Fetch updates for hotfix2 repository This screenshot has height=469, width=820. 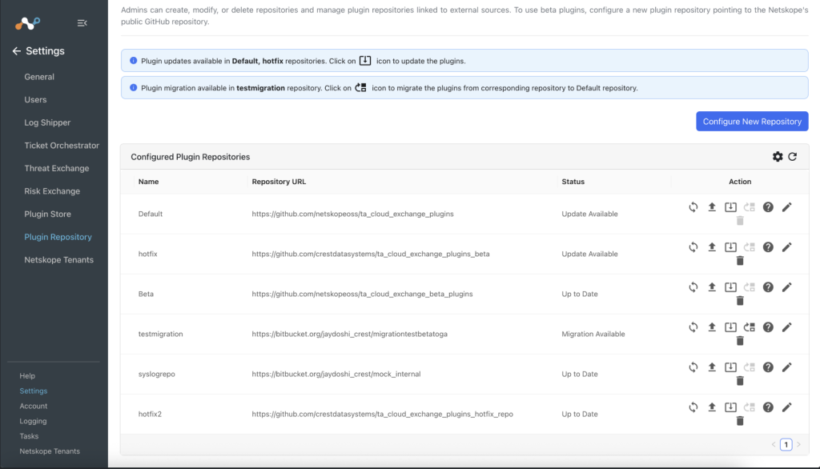[x=693, y=407]
